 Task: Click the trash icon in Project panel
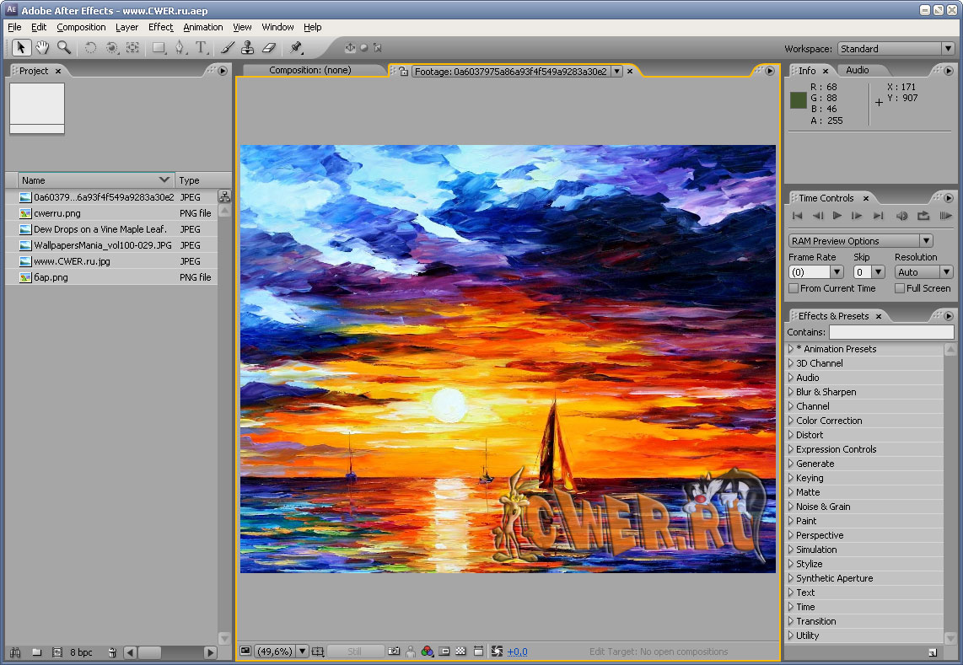(x=112, y=652)
